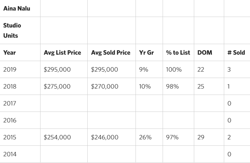Select the 2016 year cell

20,120
